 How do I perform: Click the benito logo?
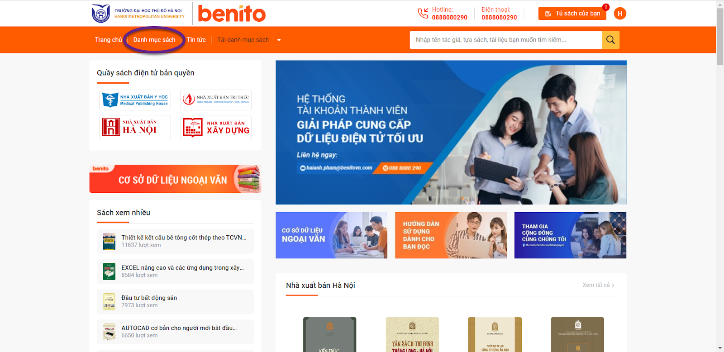232,14
